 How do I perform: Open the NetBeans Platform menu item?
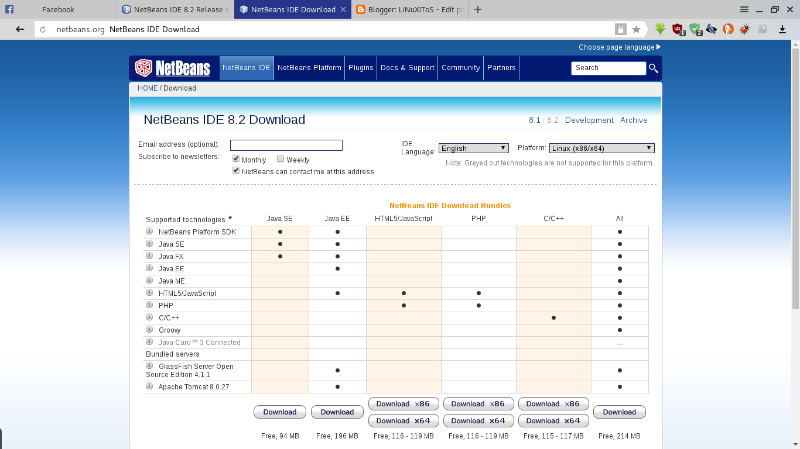309,68
